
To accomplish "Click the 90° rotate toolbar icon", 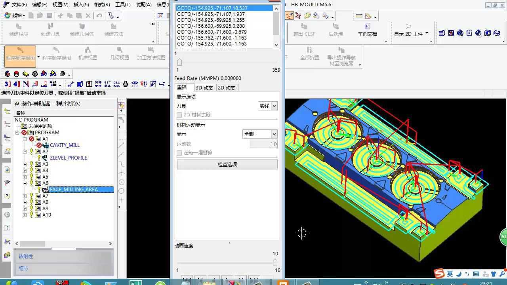I will point(80,84).
